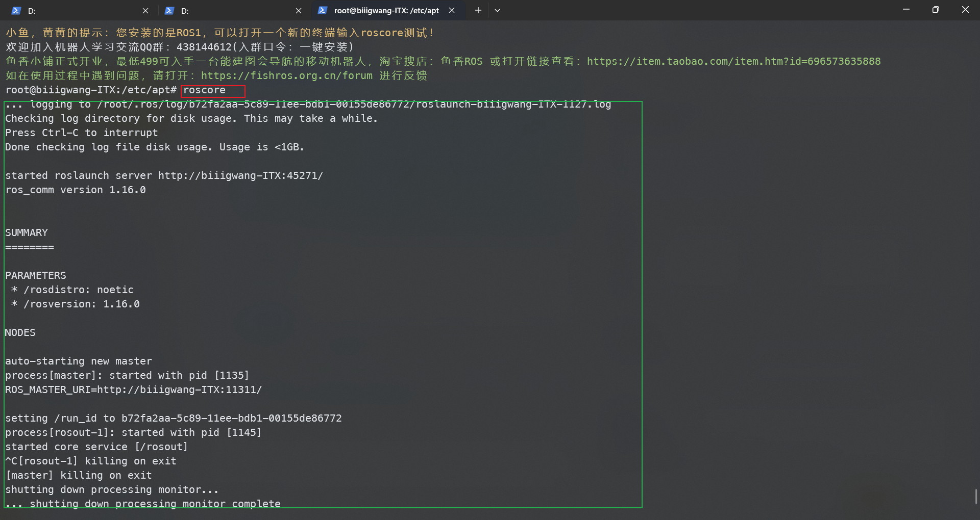
Task: Click 'Press Ctrl-C to interrupt' line
Action: pyautogui.click(x=82, y=133)
